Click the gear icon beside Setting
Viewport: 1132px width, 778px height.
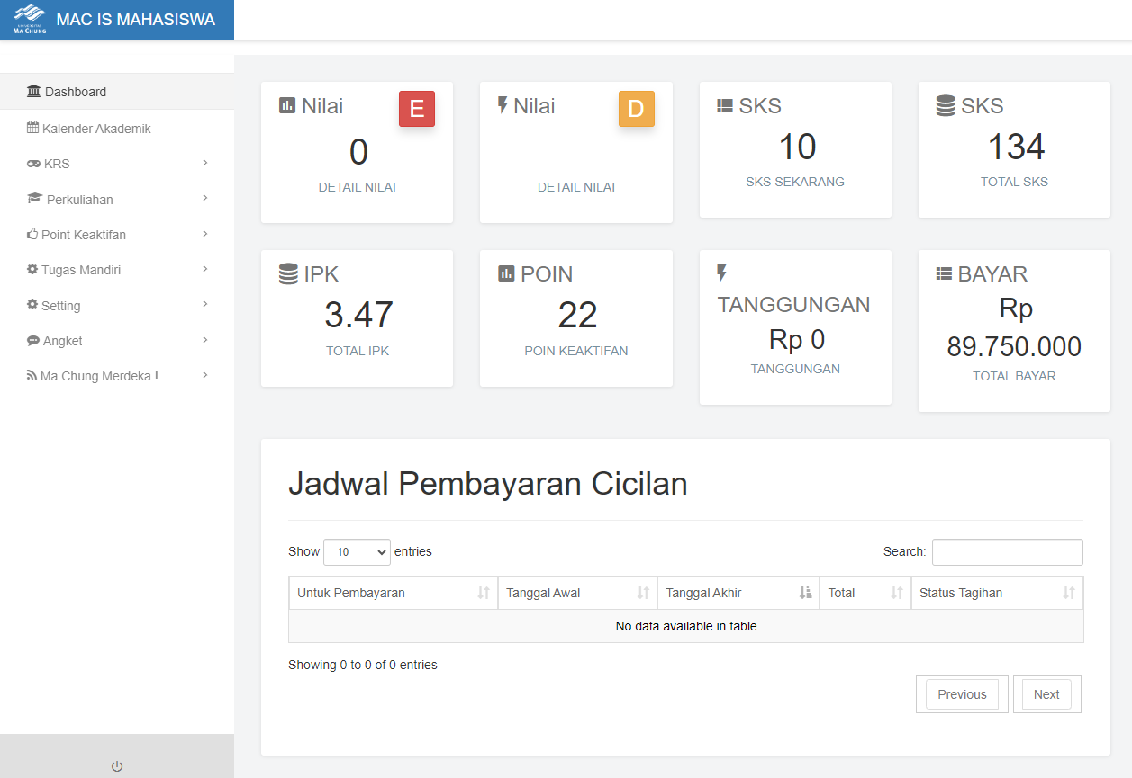[x=33, y=305]
